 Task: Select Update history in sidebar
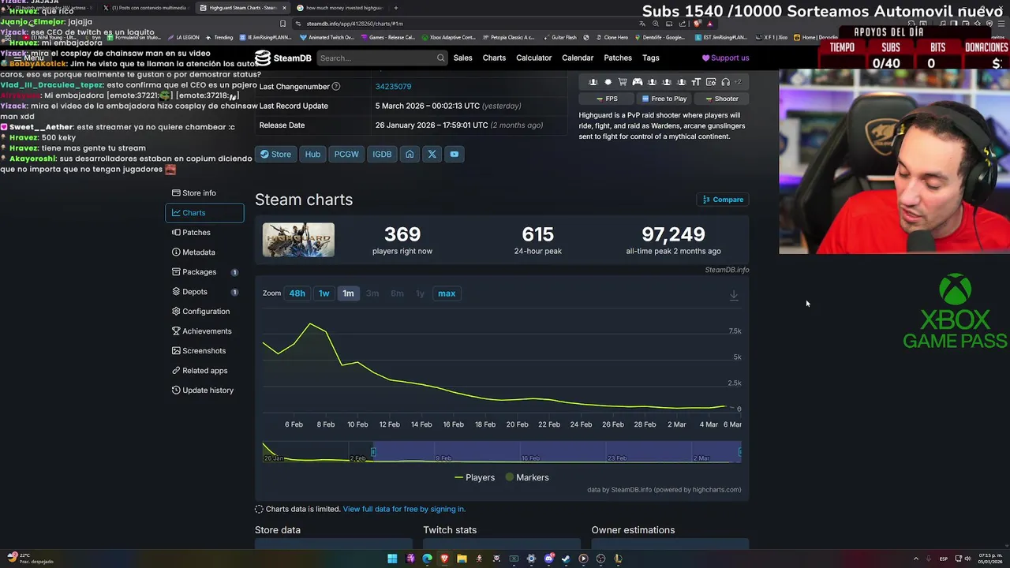point(204,390)
